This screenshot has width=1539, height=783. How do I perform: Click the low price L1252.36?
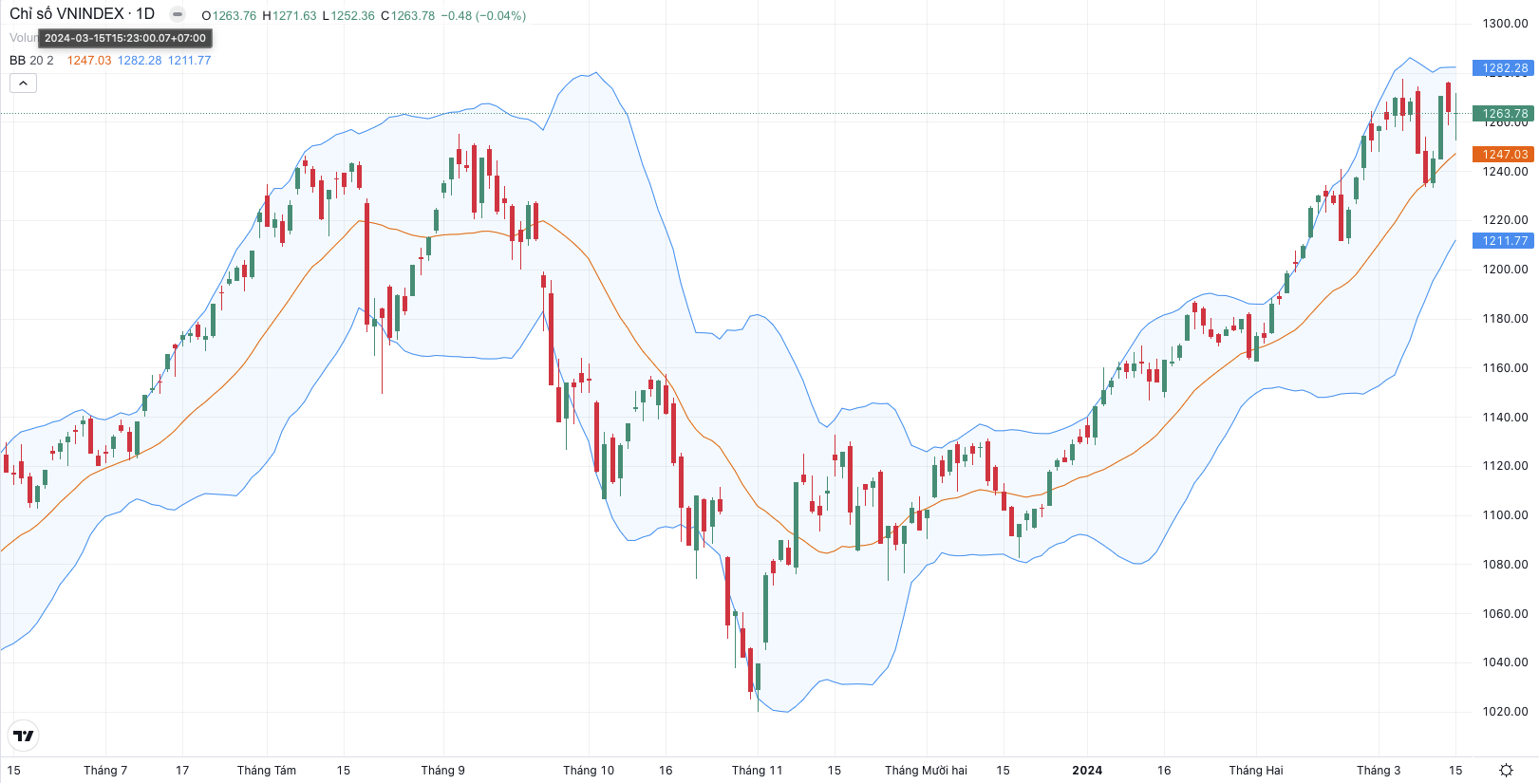click(348, 16)
